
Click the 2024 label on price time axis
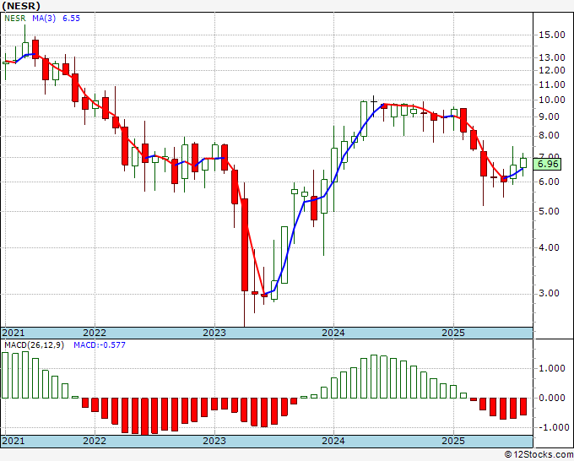click(333, 333)
